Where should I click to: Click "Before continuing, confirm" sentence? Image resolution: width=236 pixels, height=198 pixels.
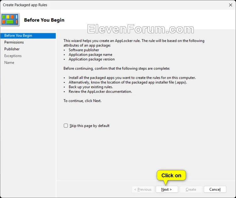(117, 69)
